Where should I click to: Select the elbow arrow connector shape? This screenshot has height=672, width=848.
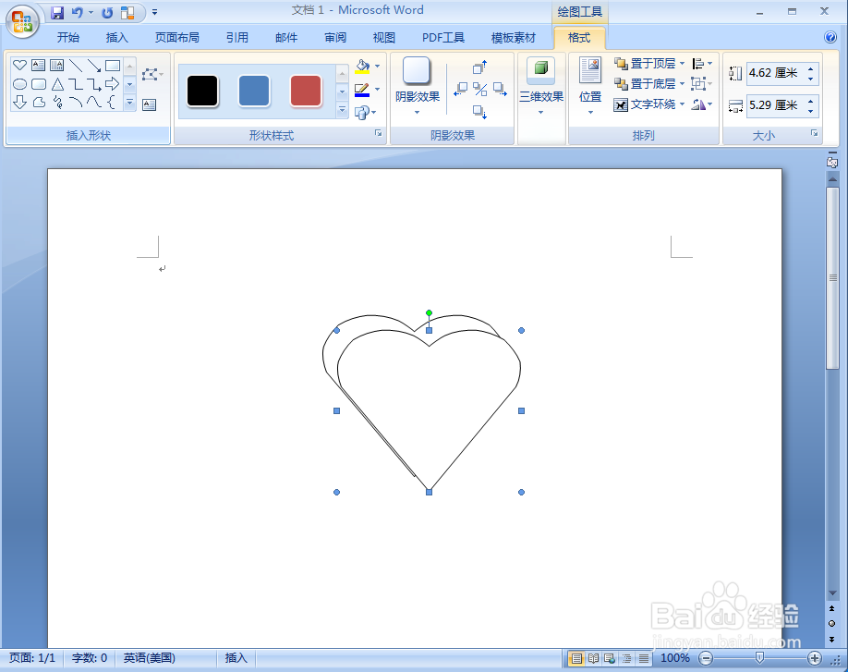click(x=94, y=84)
